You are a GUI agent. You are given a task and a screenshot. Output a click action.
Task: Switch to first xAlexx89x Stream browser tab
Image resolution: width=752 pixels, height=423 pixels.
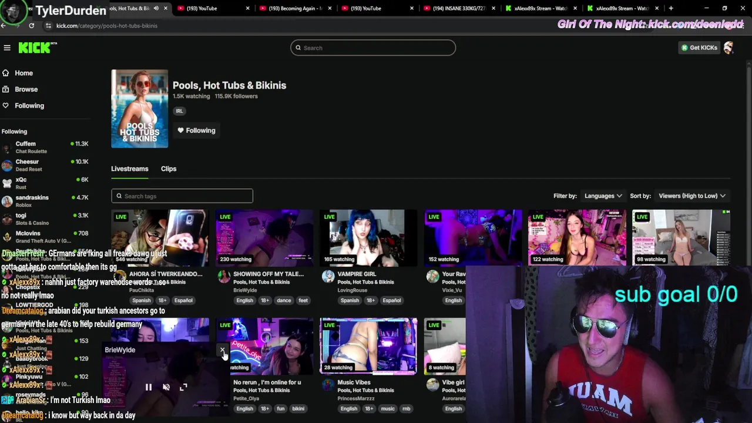[540, 8]
